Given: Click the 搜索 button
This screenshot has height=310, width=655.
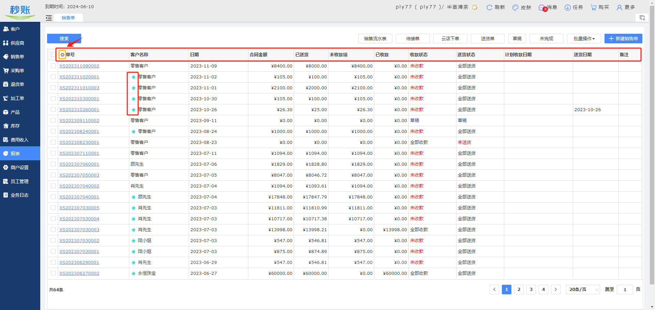Looking at the screenshot, I should point(64,39).
